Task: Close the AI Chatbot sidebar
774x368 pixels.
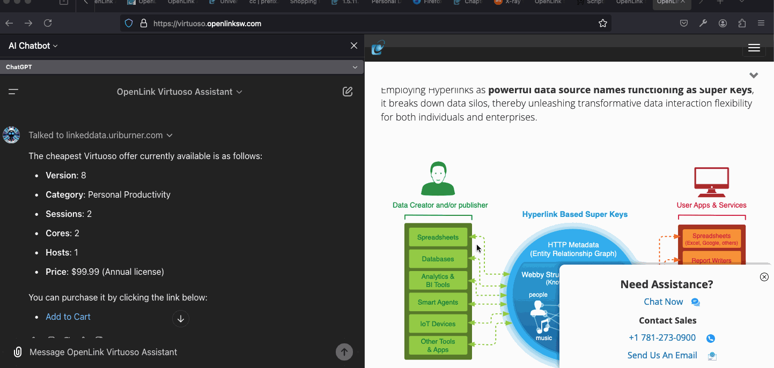Action: [354, 46]
